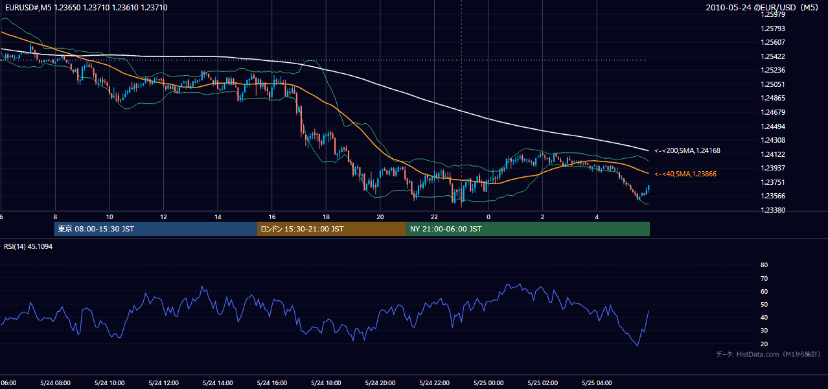Click hour label 12 under price chart
828x389 pixels.
point(164,217)
